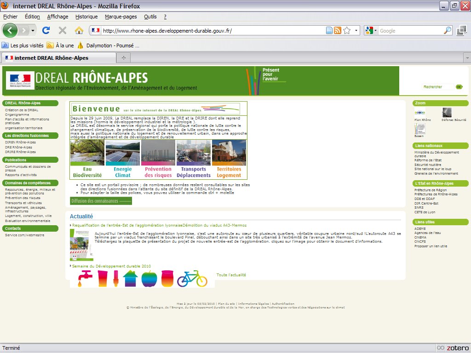471x353 pixels.
Task: Open the Affichage menu
Action: click(x=57, y=17)
